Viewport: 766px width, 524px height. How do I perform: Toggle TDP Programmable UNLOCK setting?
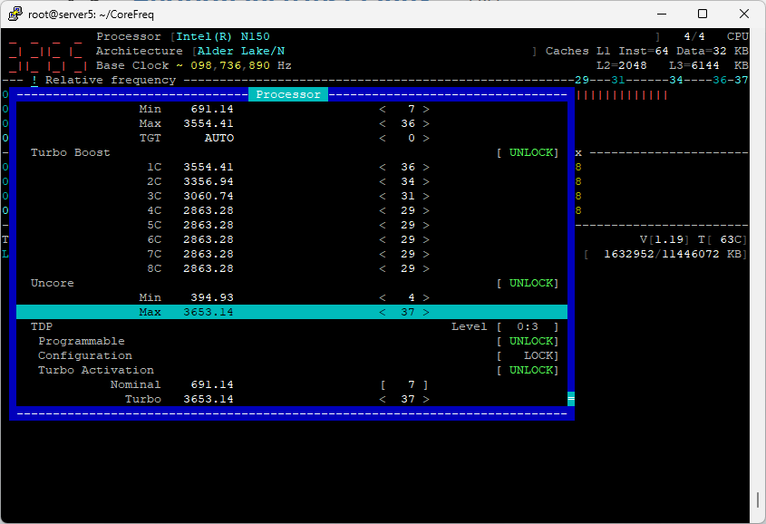click(528, 341)
